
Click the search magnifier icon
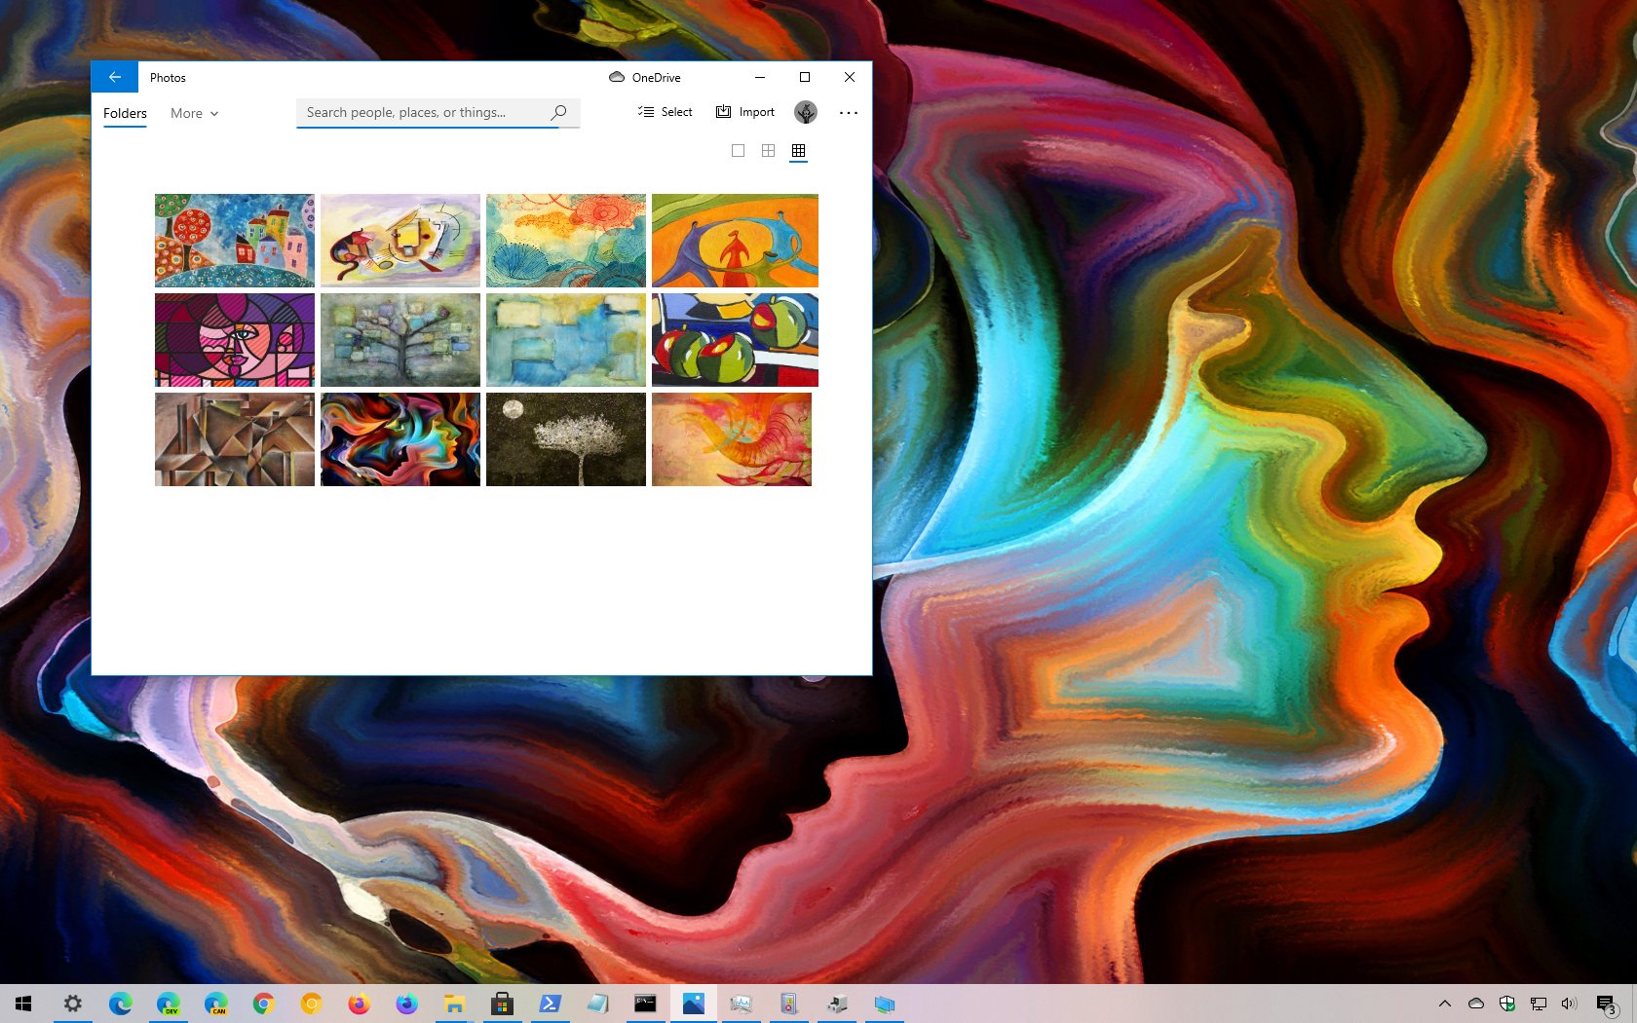(x=558, y=112)
